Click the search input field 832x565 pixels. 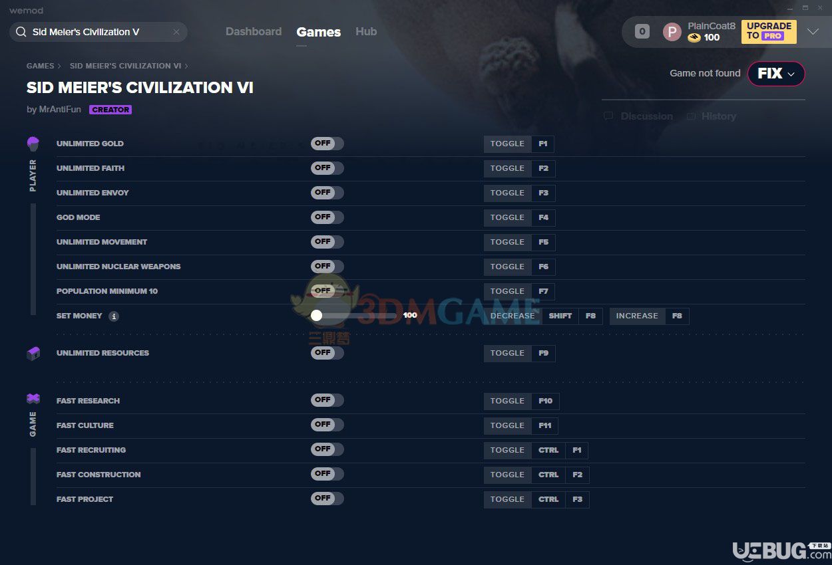pyautogui.click(x=100, y=32)
